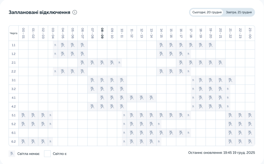Click the 'Світло є' legend swatch

(47, 154)
